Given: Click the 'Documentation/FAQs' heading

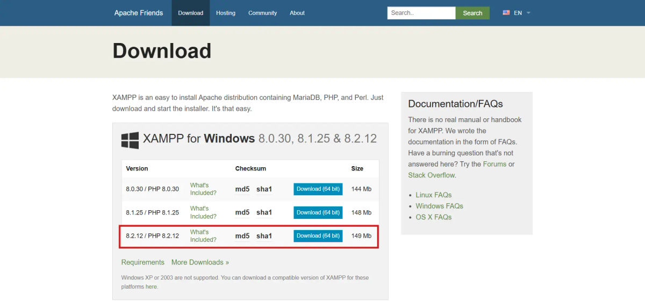Looking at the screenshot, I should pyautogui.click(x=456, y=104).
